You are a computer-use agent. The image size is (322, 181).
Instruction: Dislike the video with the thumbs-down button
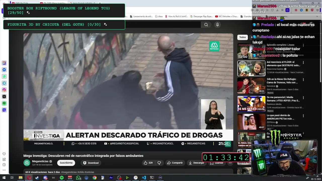[x=159, y=163]
